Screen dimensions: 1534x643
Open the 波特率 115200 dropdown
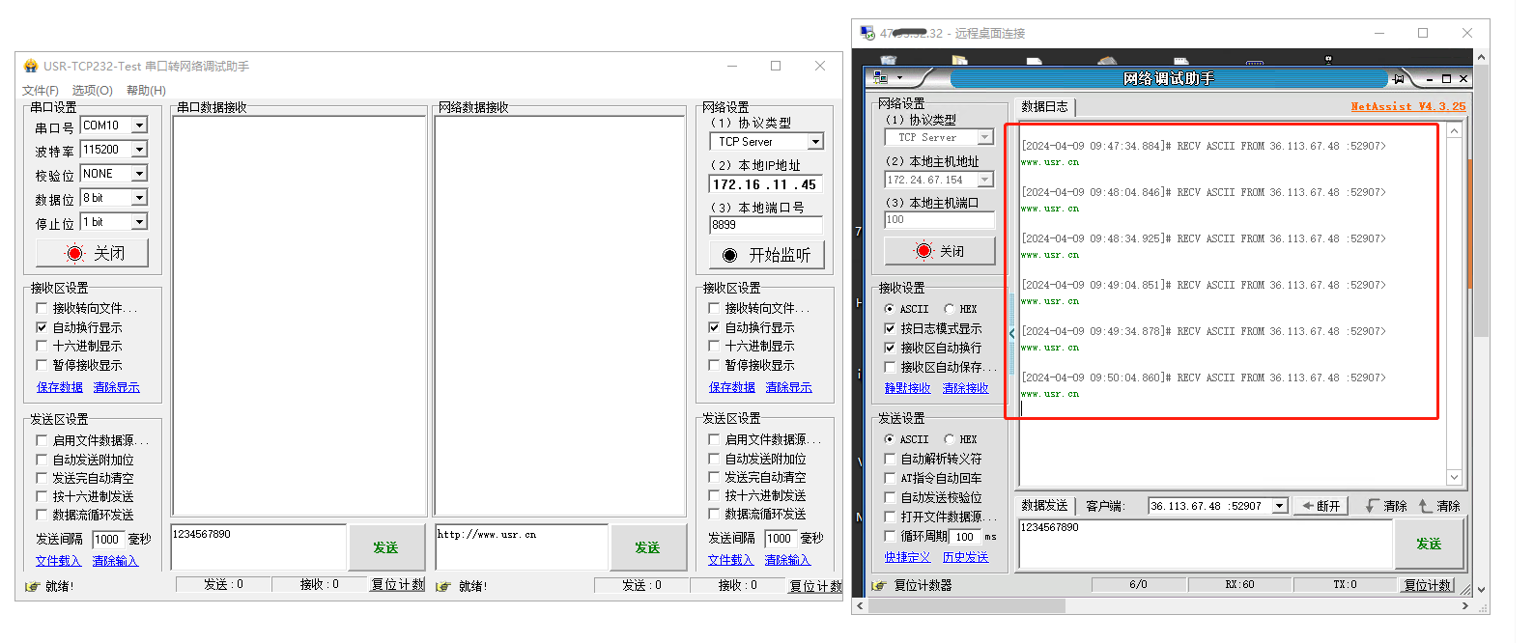tap(139, 150)
